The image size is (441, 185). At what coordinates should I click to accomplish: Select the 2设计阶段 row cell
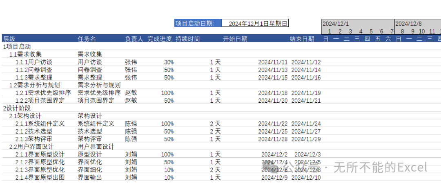[x=17, y=108]
